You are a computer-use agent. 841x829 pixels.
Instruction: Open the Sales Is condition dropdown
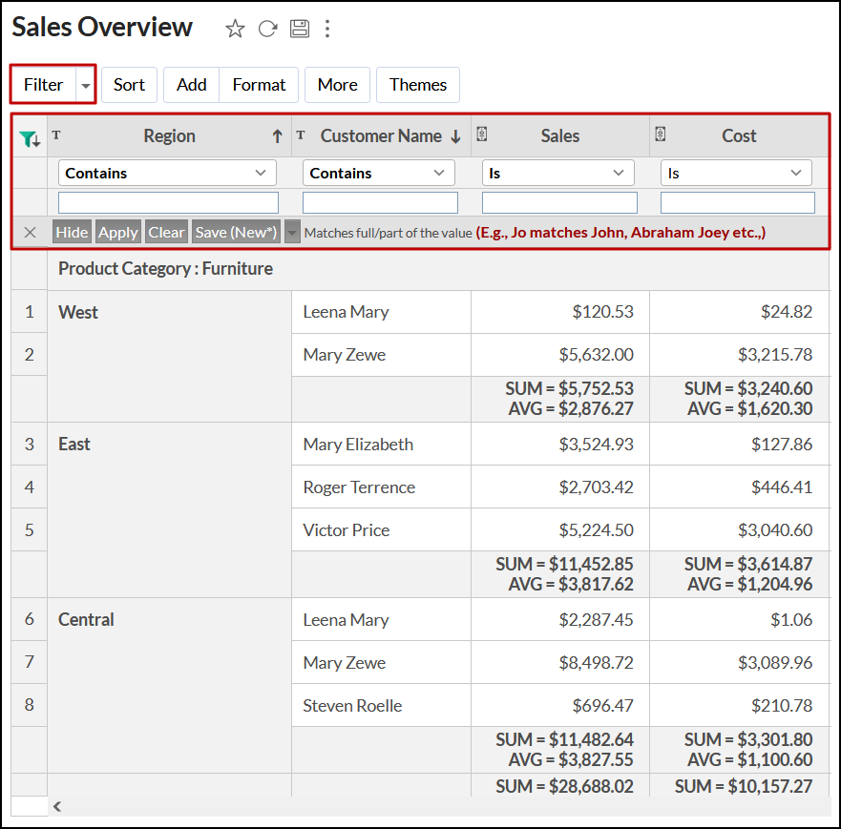557,173
